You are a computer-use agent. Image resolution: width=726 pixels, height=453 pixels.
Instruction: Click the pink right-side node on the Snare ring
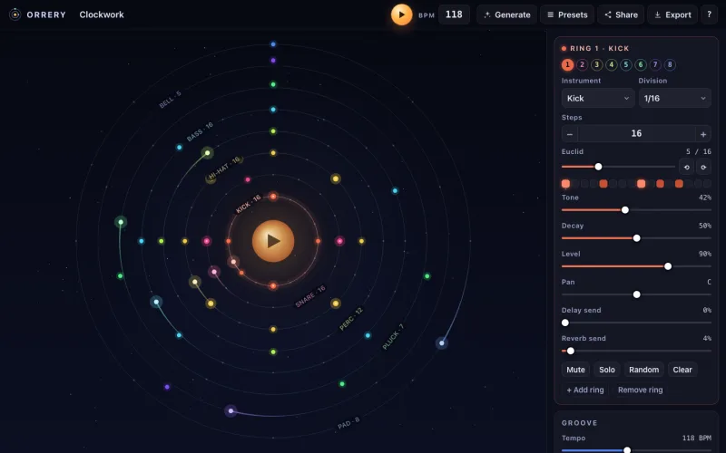click(x=339, y=241)
